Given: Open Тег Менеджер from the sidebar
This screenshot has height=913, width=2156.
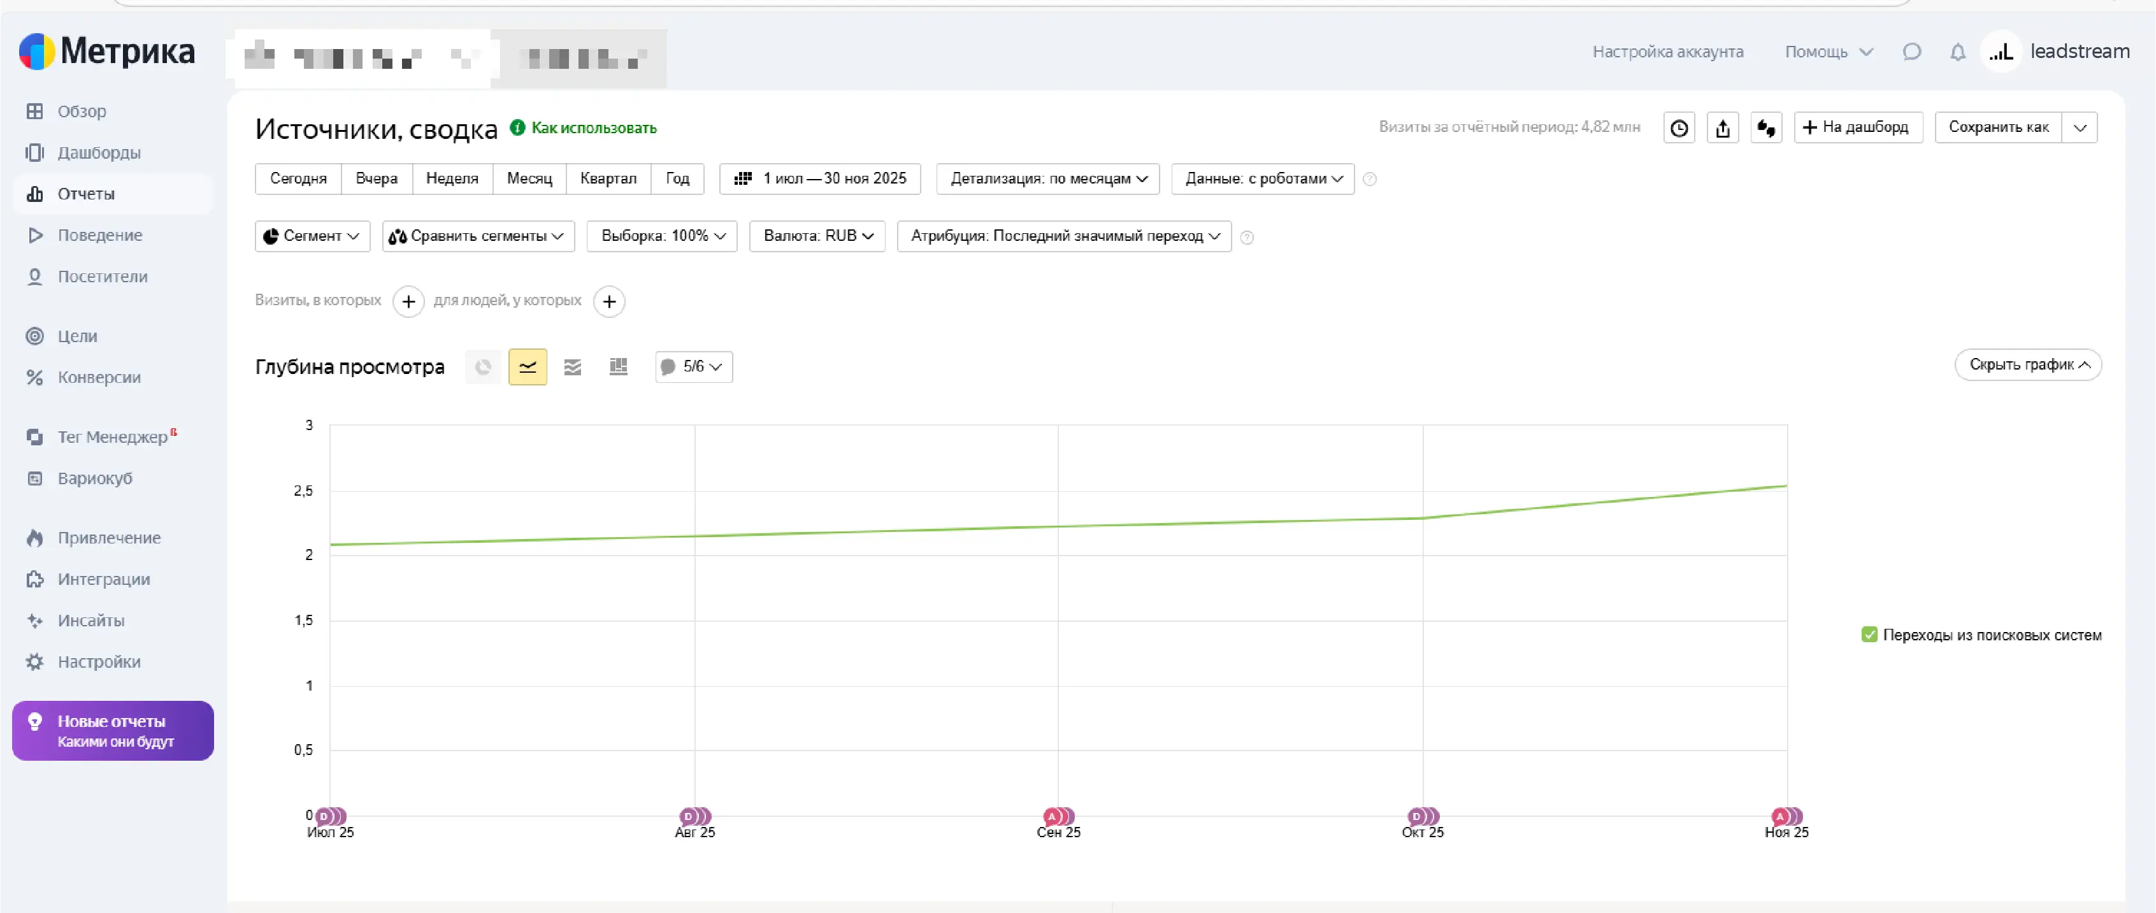Looking at the screenshot, I should click(111, 436).
